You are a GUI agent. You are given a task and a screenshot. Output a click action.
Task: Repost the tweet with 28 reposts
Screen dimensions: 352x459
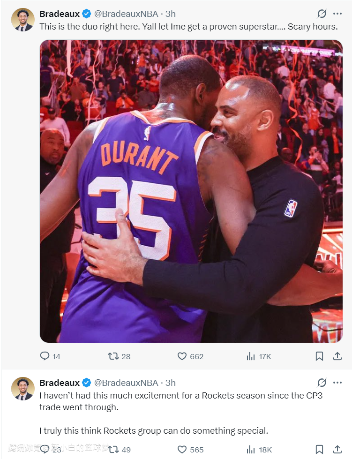pyautogui.click(x=113, y=356)
